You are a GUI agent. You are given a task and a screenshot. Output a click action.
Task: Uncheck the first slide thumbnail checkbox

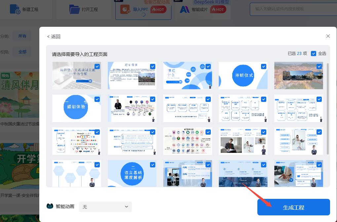tap(97, 66)
